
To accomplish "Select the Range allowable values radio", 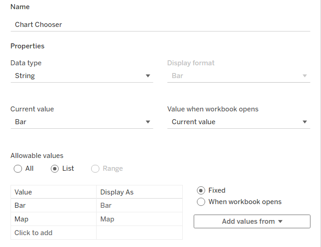I will click(x=95, y=168).
